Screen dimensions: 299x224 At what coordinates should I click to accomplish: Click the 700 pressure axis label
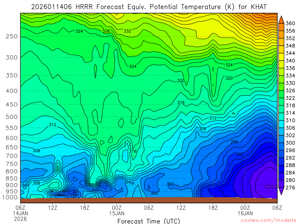[x=12, y=156]
